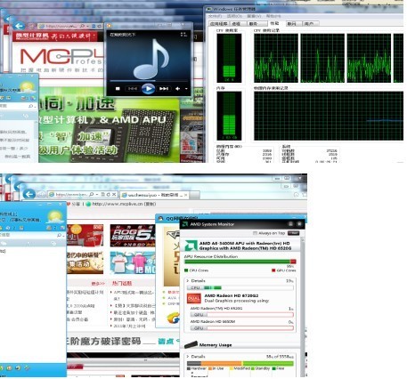Select the performance tab in Task Manager
The height and width of the screenshot is (379, 407).
coord(274,23)
